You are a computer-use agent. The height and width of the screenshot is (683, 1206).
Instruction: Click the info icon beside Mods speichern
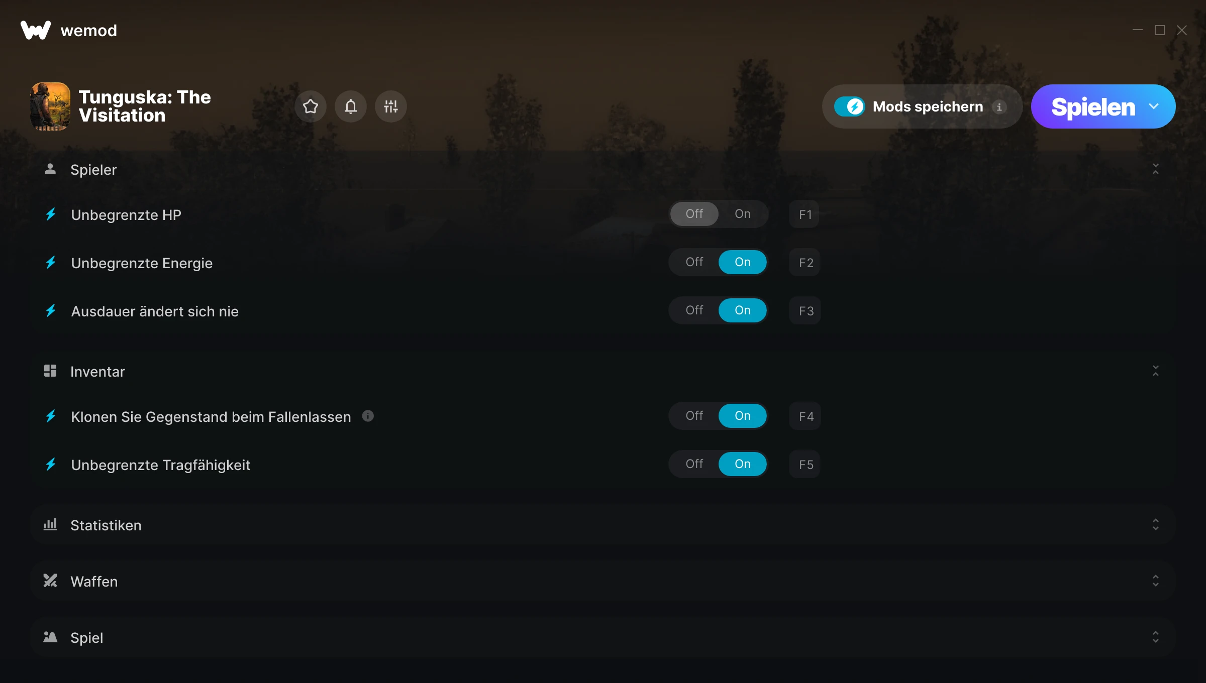coord(999,107)
